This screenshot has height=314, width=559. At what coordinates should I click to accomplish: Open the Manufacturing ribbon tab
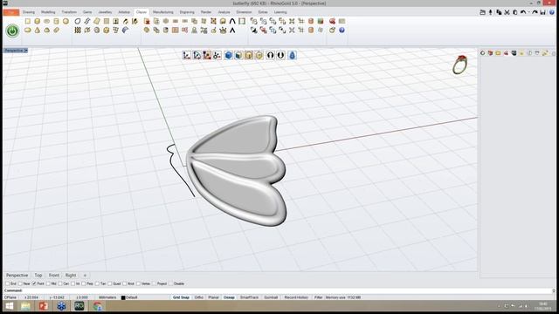[x=163, y=12]
